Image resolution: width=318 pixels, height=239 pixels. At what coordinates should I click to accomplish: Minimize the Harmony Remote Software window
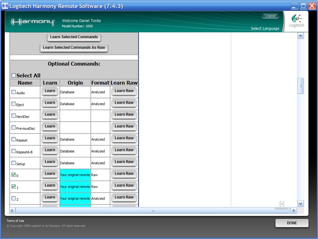click(294, 6)
